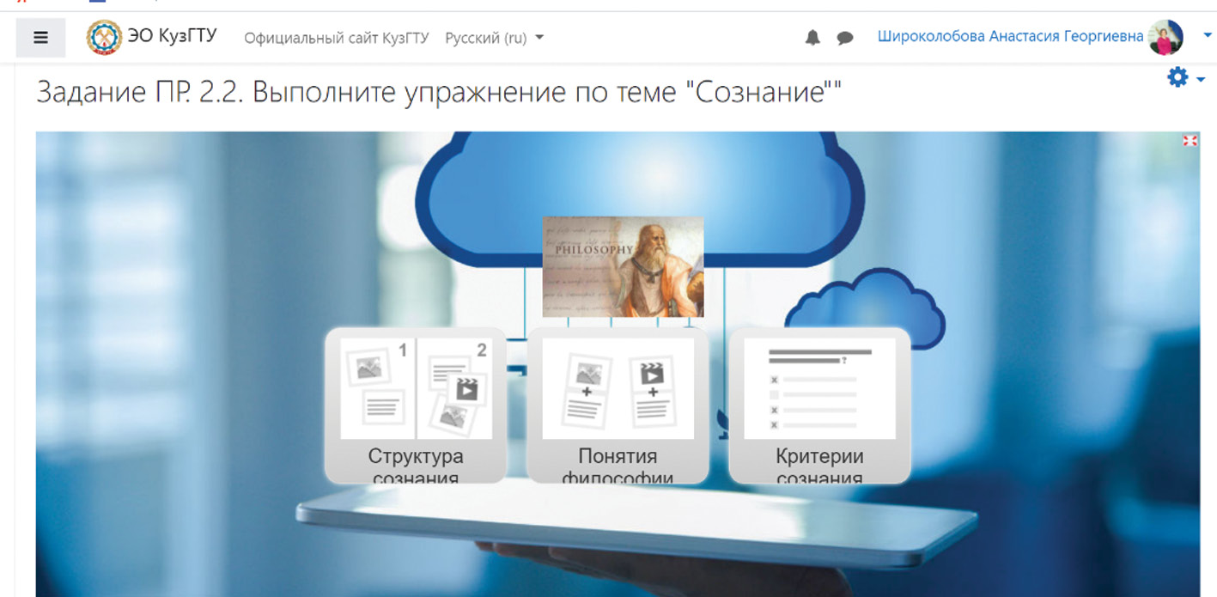Open the Структура сознания label
Viewport: 1217px width, 597px height.
tap(416, 465)
